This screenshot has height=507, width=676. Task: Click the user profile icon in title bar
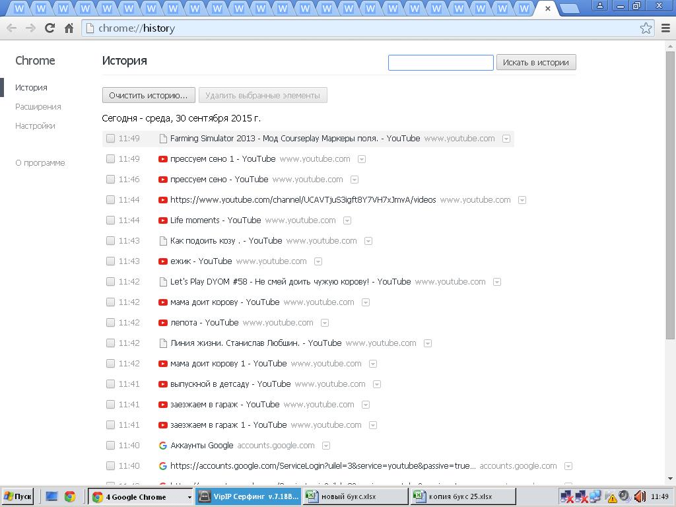(599, 5)
